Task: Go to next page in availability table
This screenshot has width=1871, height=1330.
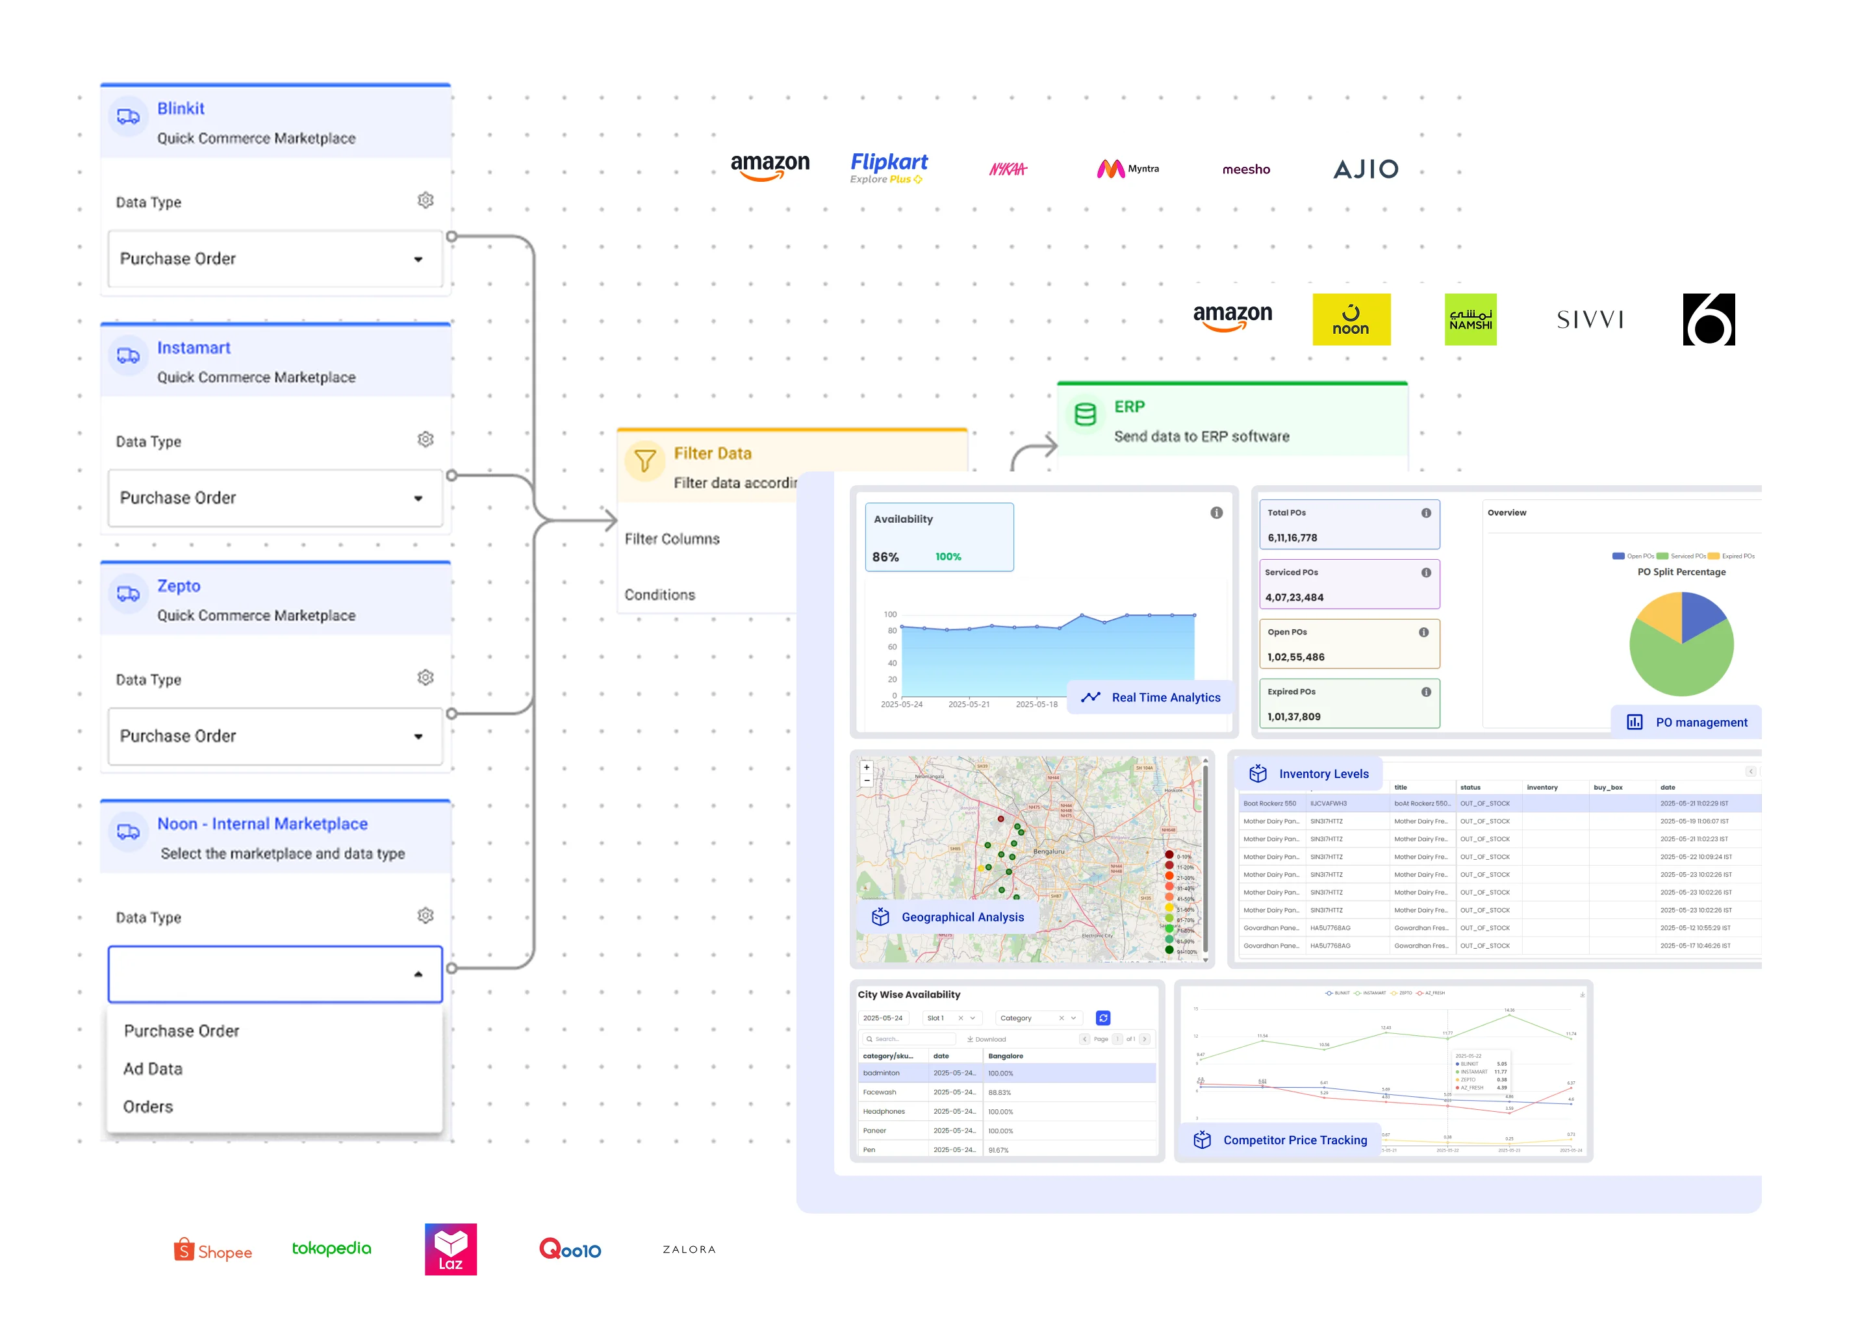Action: coord(1145,1039)
